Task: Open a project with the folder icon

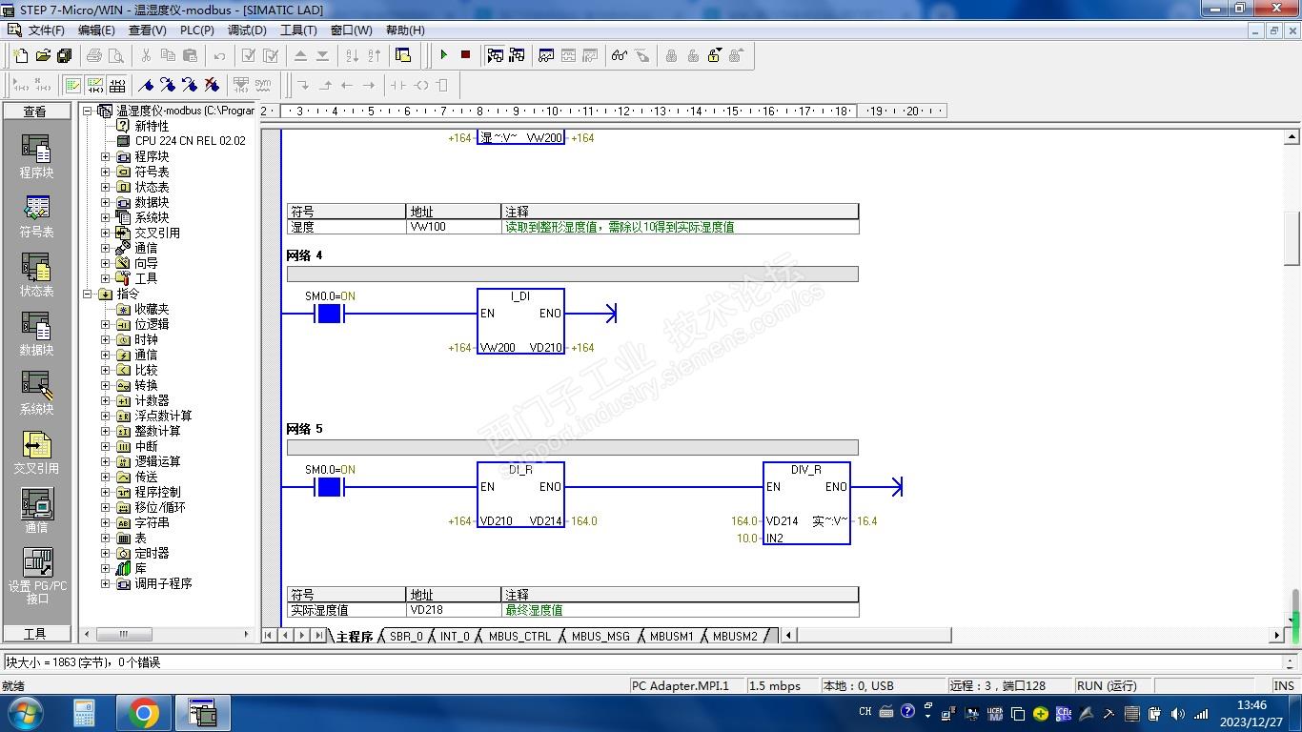Action: click(43, 55)
